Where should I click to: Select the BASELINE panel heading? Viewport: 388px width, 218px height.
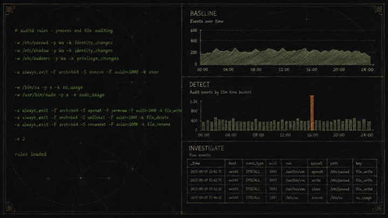coord(203,13)
